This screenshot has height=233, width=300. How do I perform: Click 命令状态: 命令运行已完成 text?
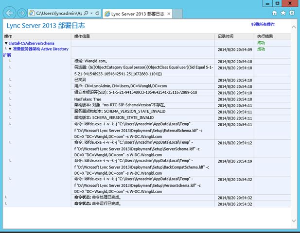point(97,203)
